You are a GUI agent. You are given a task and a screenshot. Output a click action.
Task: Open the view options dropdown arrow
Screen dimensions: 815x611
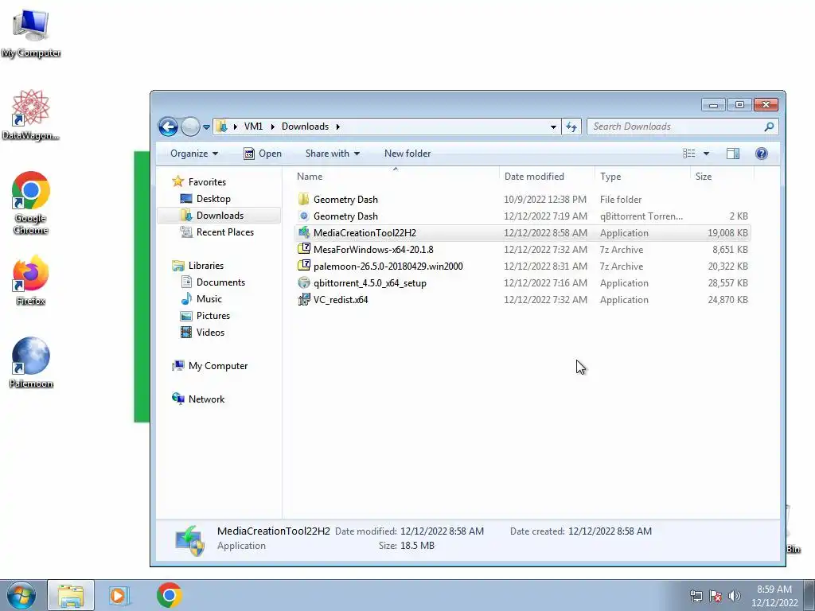707,154
